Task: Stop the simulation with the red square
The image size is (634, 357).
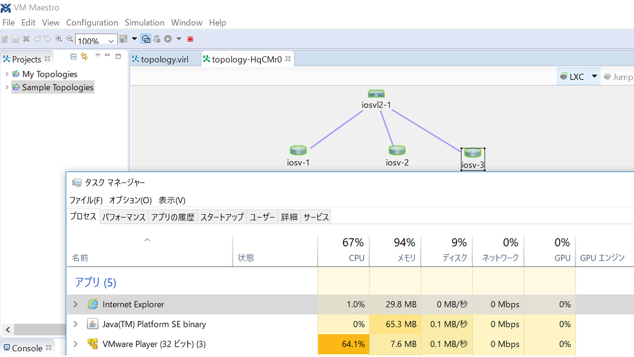Action: point(190,39)
